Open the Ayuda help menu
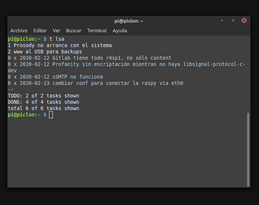 120,31
